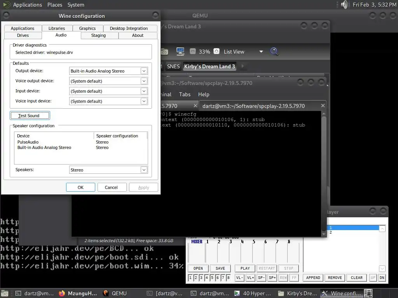Switch to the Applications tab in Wine configuration
The image size is (398, 298).
23,28
